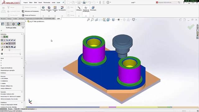Collapse the Estatísticas section
The image size is (199, 112).
coord(22,102)
